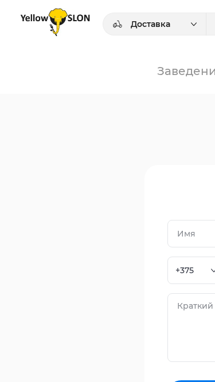
Task: Click the elephant trunk holding a rose
Action: click(x=55, y=30)
